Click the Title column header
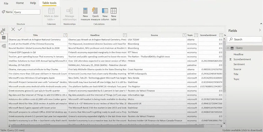This screenshot has height=132, width=263. pos(35,35)
